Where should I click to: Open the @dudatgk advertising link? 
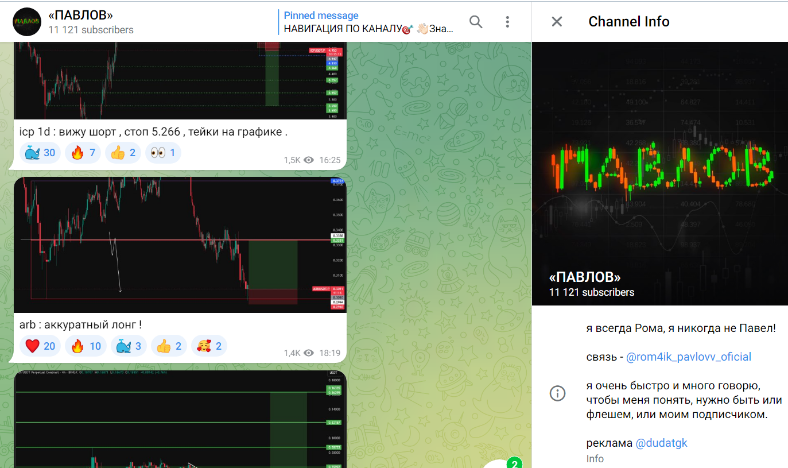(661, 443)
